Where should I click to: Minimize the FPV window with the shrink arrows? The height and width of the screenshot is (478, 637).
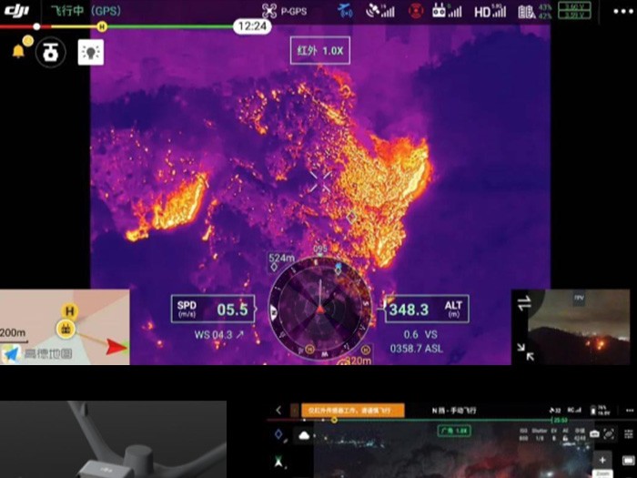point(525,352)
